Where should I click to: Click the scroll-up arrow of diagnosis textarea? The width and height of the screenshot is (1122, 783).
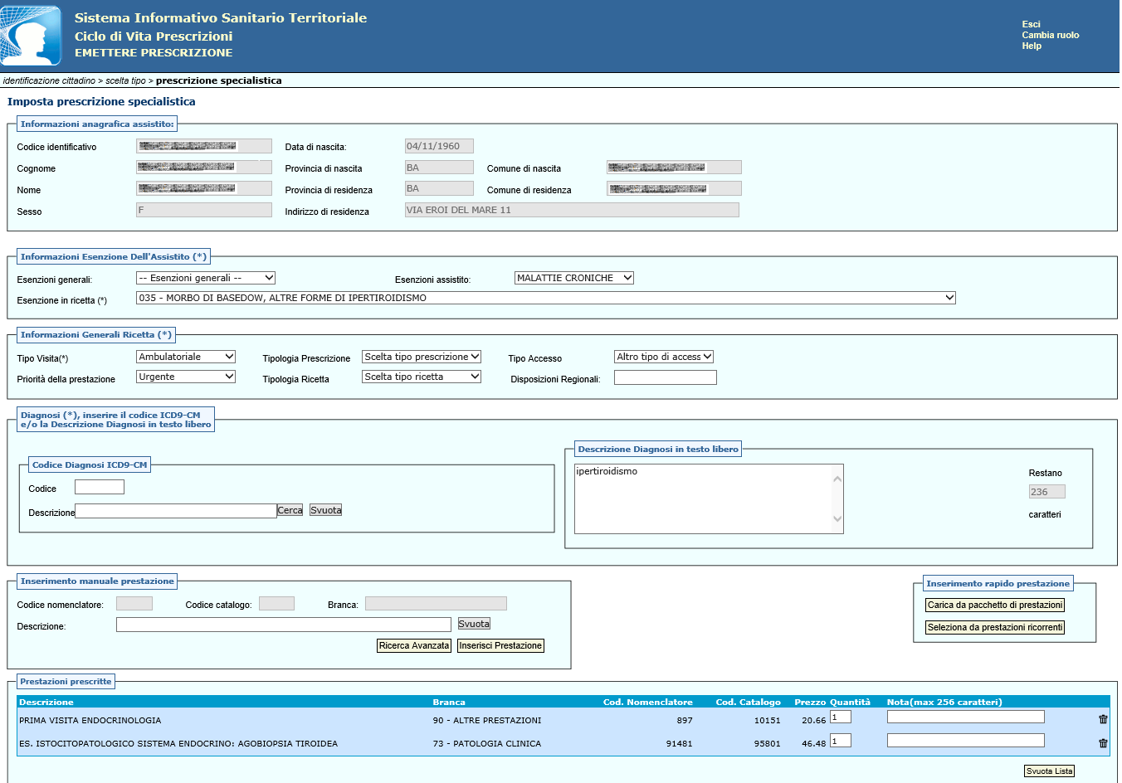(837, 479)
